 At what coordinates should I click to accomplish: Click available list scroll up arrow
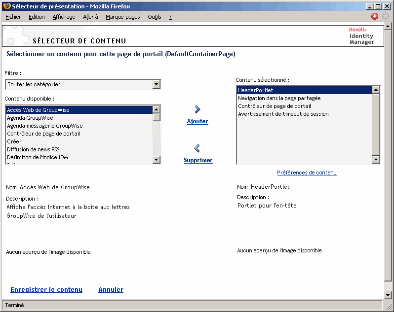[157, 109]
